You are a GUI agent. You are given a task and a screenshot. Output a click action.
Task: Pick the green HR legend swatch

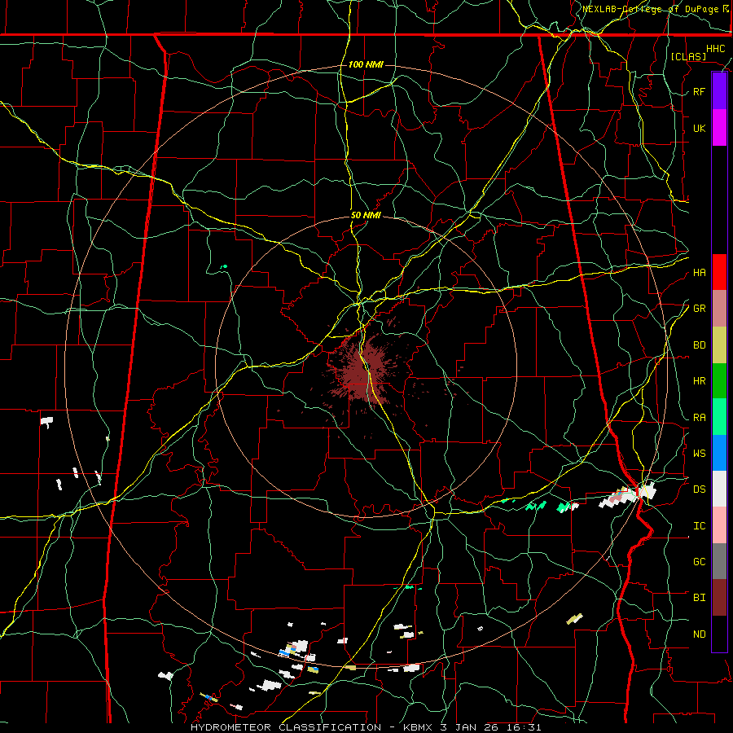coord(719,381)
